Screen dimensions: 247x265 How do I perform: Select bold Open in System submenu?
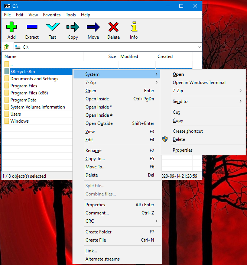(x=203, y=74)
